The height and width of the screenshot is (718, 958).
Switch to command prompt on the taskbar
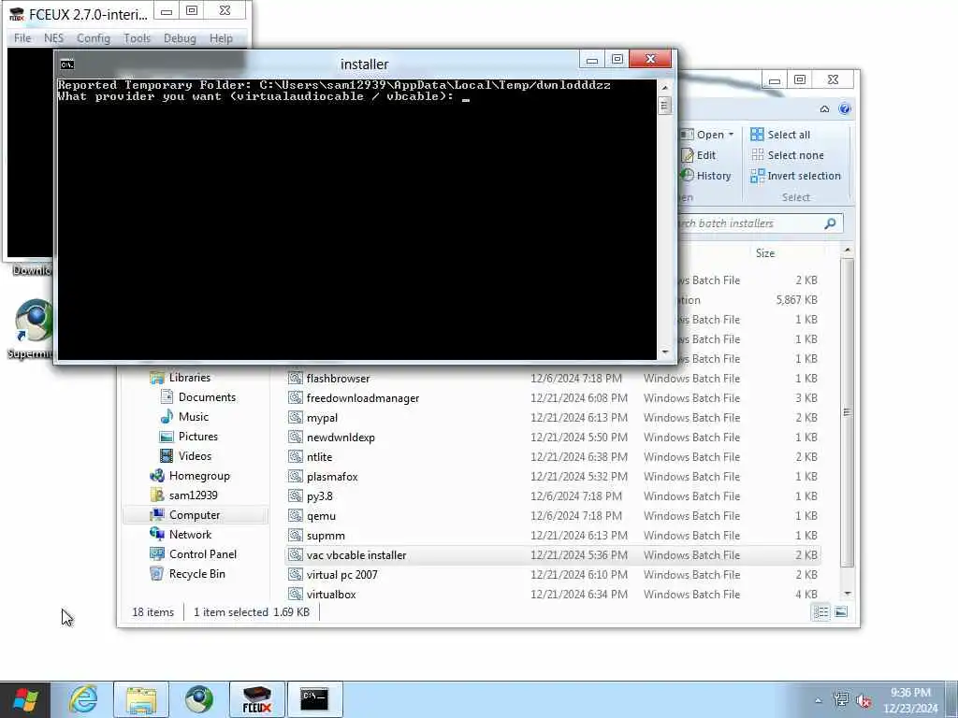[315, 699]
